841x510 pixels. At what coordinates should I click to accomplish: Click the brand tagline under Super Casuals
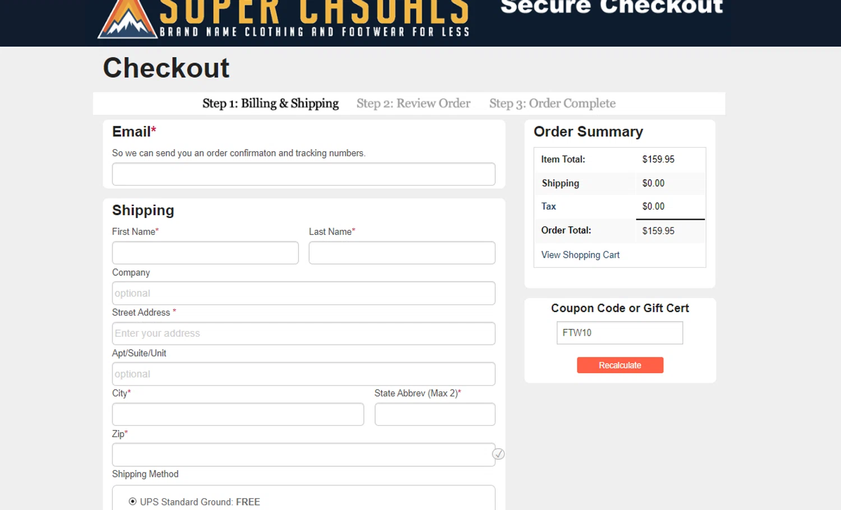coord(315,32)
